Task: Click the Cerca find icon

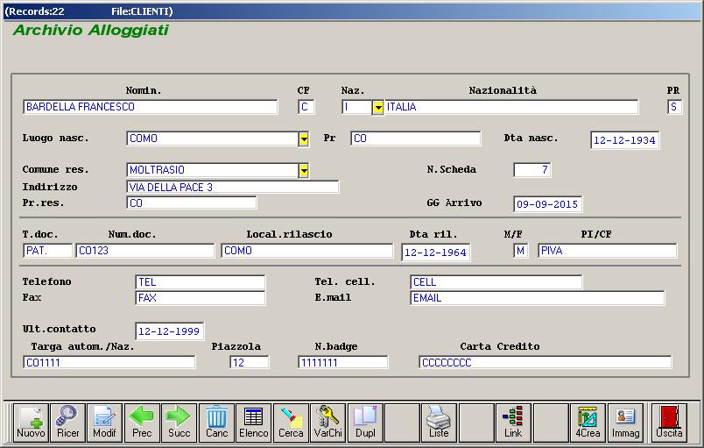Action: (x=291, y=423)
